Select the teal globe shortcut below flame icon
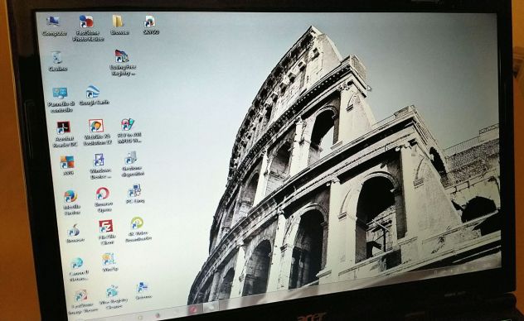 coord(77,263)
